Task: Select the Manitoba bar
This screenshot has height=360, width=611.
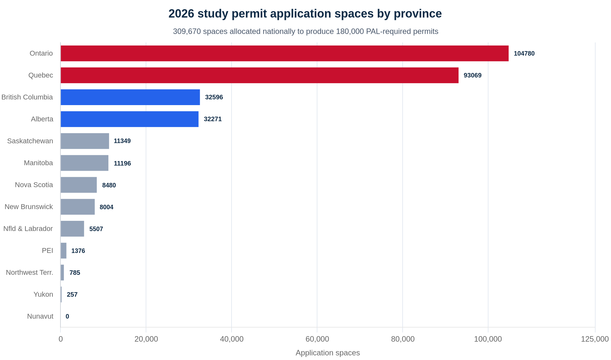Action: (85, 163)
